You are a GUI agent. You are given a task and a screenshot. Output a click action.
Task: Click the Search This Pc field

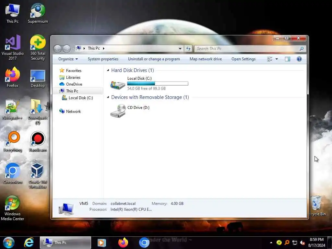click(250, 49)
